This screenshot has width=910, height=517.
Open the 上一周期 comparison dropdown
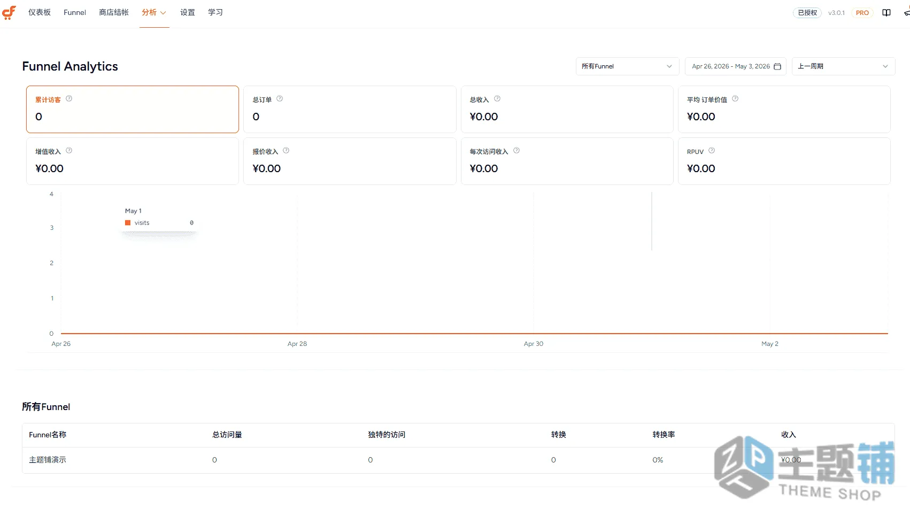pyautogui.click(x=843, y=66)
